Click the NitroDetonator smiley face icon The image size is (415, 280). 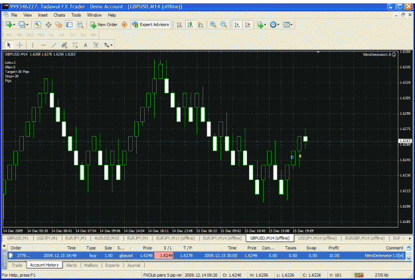pyautogui.click(x=394, y=54)
